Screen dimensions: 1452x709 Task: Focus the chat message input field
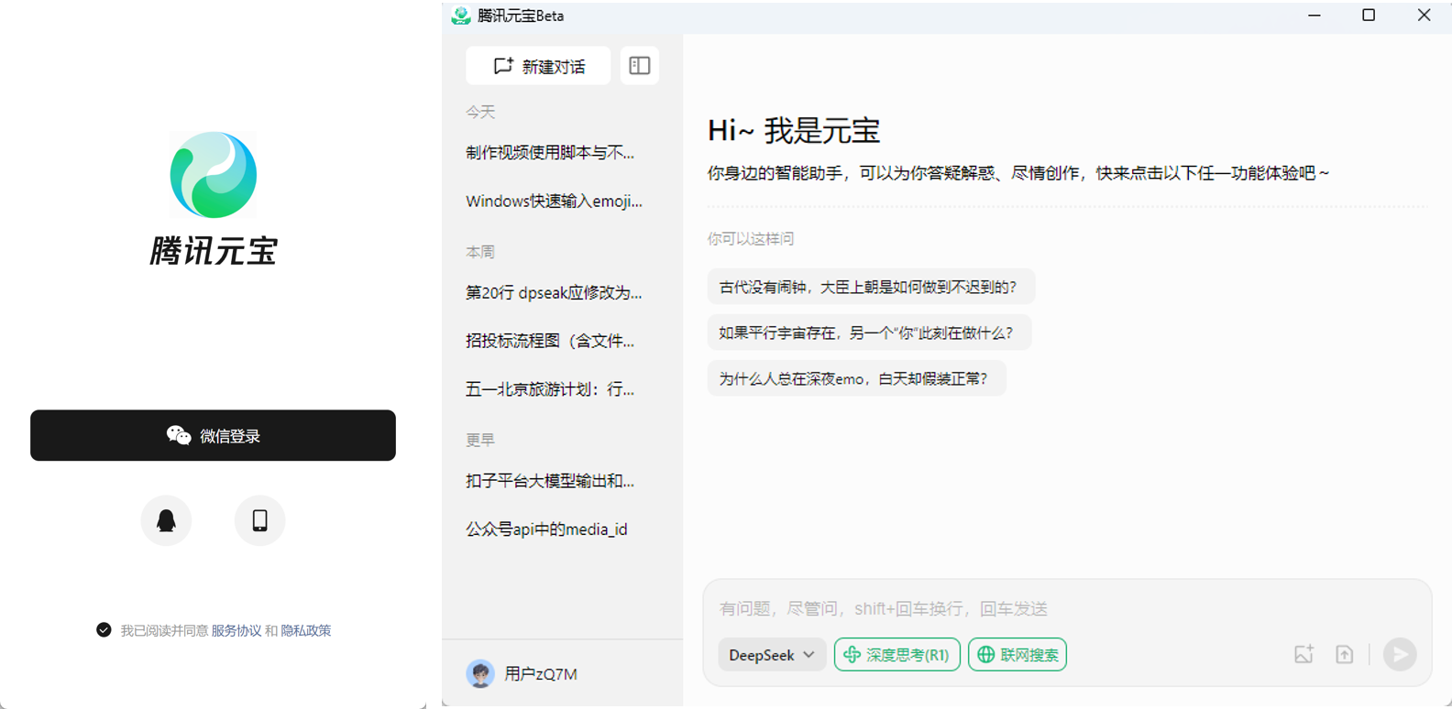pyautogui.click(x=1067, y=608)
